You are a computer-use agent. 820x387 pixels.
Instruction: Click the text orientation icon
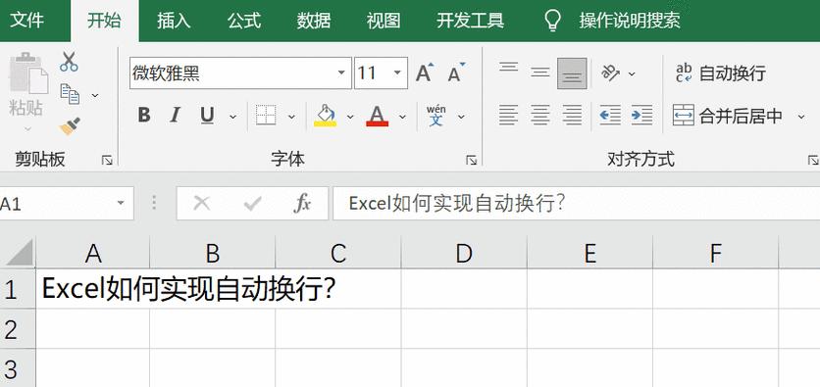(610, 73)
